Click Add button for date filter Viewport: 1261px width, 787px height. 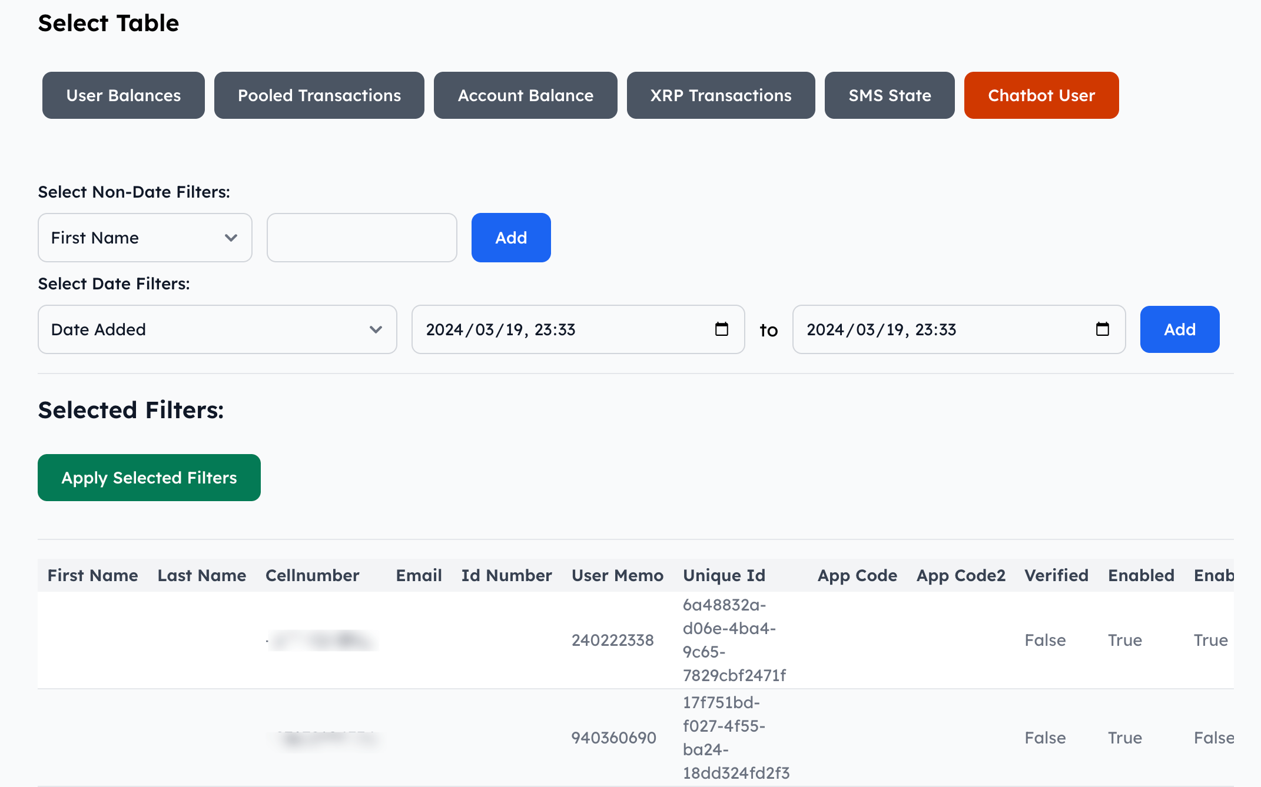[x=1179, y=329]
